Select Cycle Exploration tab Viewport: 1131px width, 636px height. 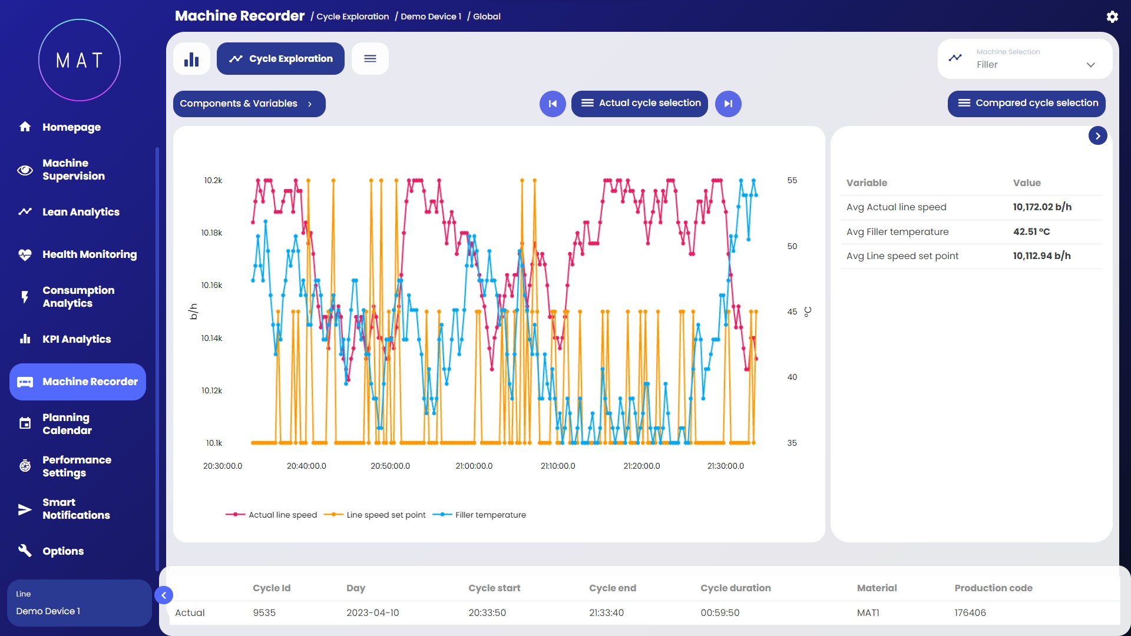280,59
